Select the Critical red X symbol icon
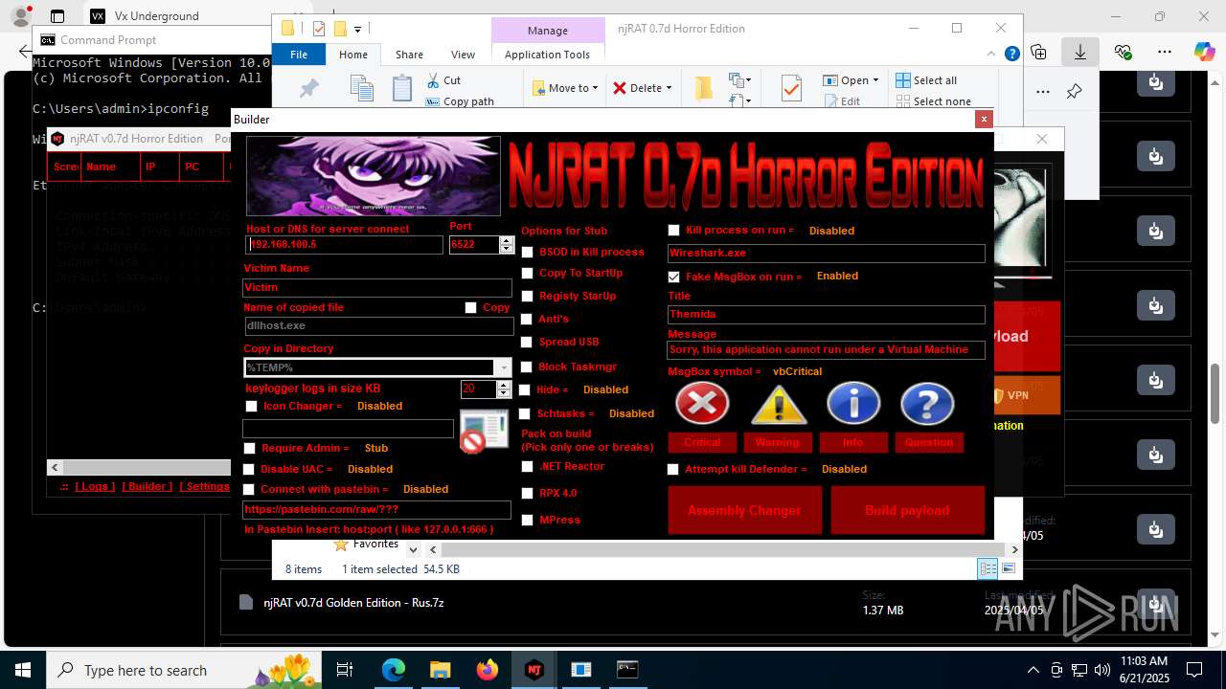 pyautogui.click(x=702, y=404)
